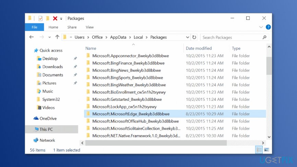Click the pin icon beside Documents

click(75, 75)
